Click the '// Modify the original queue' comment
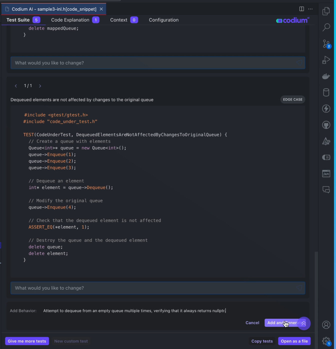The image size is (336, 349). [x=66, y=201]
